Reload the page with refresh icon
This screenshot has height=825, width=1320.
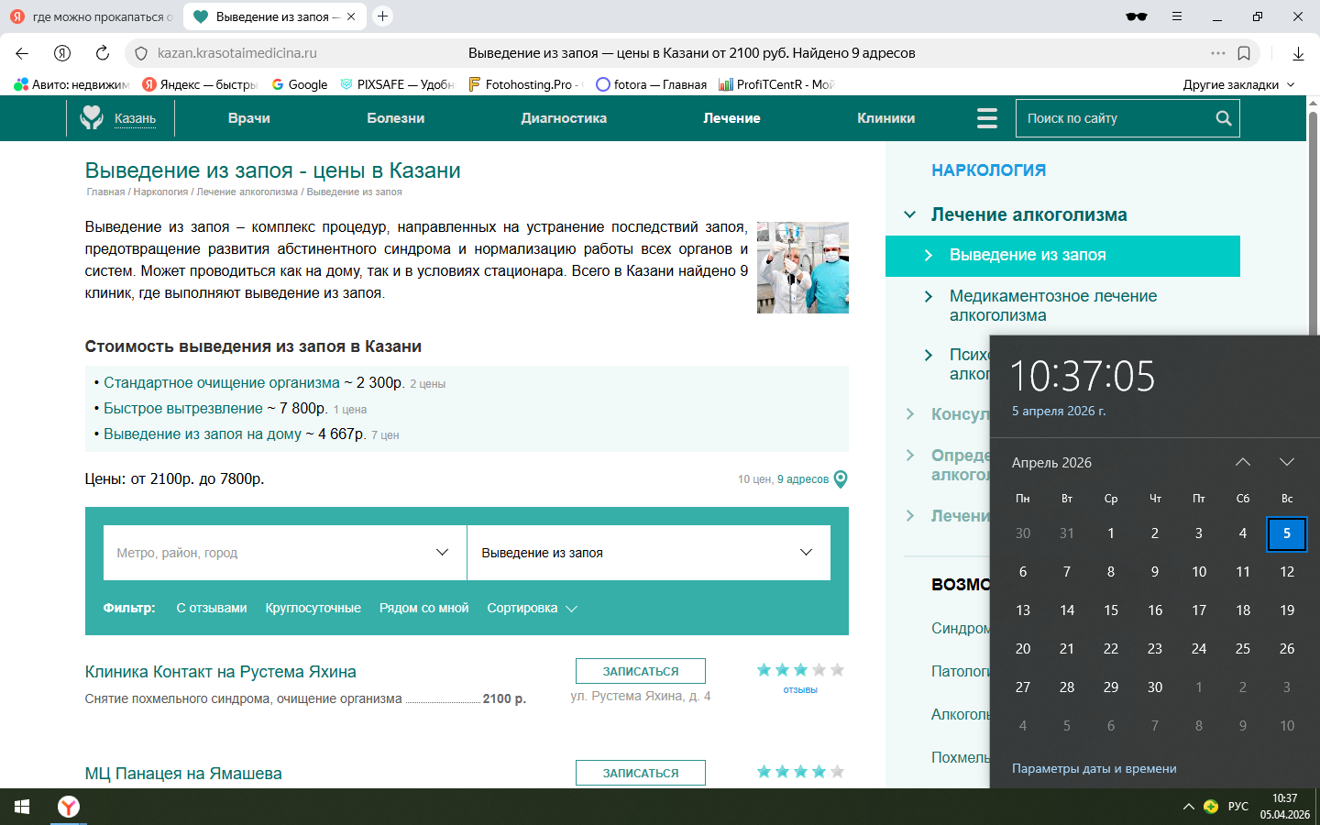click(103, 53)
